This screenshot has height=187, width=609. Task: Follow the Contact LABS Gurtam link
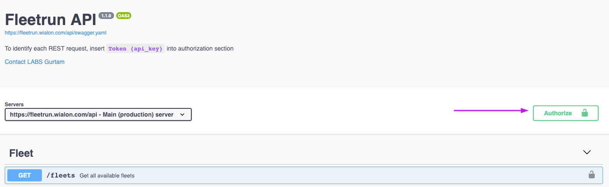click(35, 62)
